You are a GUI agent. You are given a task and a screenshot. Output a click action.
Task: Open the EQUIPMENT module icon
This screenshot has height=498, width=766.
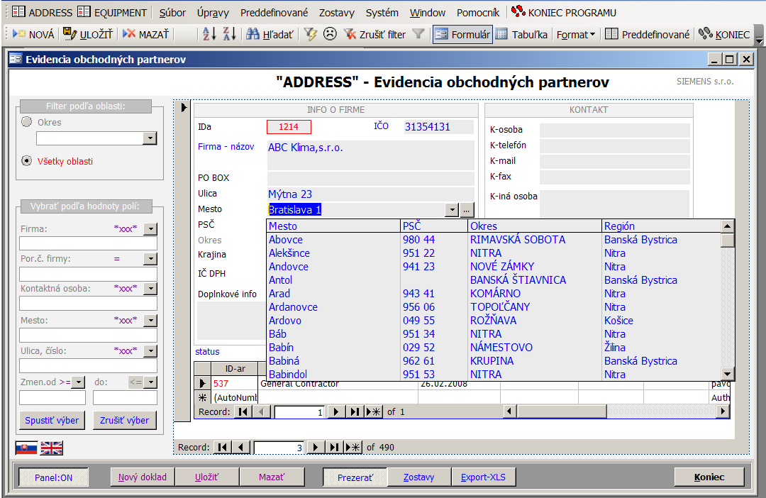pos(84,12)
